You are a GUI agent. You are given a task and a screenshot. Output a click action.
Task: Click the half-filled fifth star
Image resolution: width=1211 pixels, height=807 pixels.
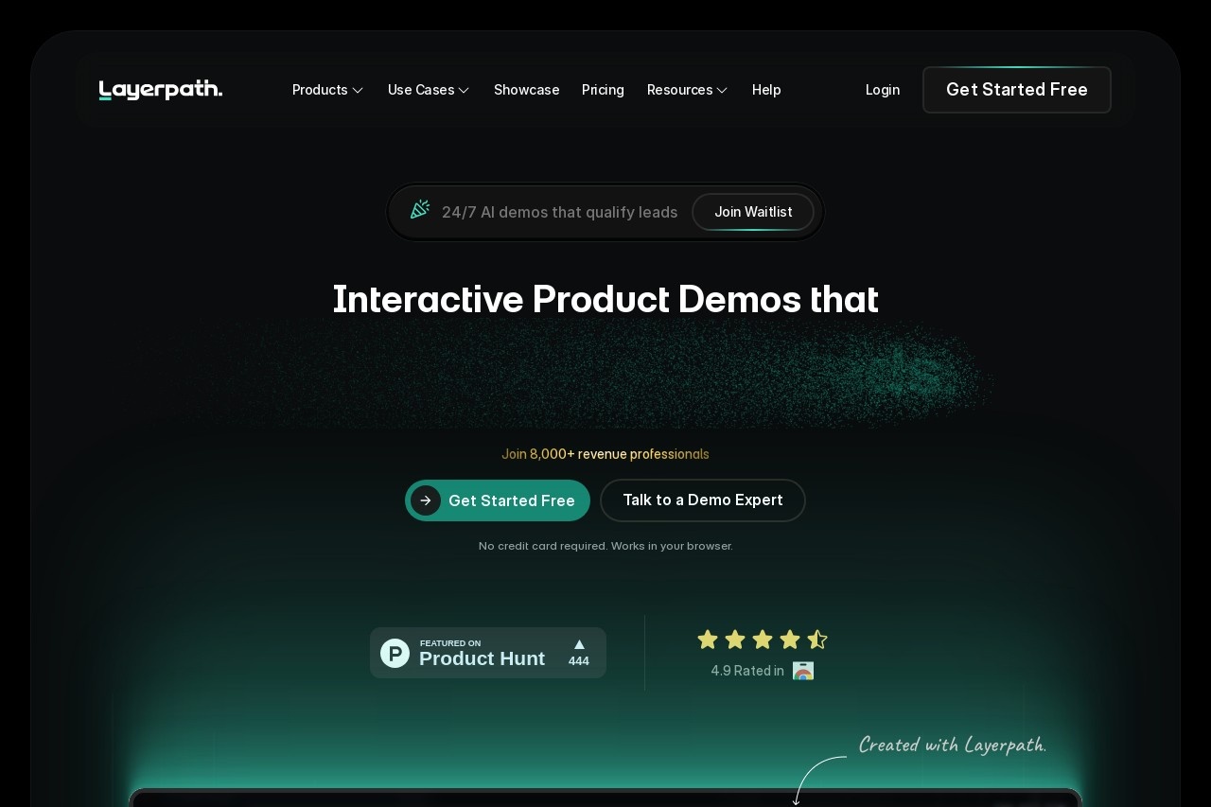click(817, 640)
